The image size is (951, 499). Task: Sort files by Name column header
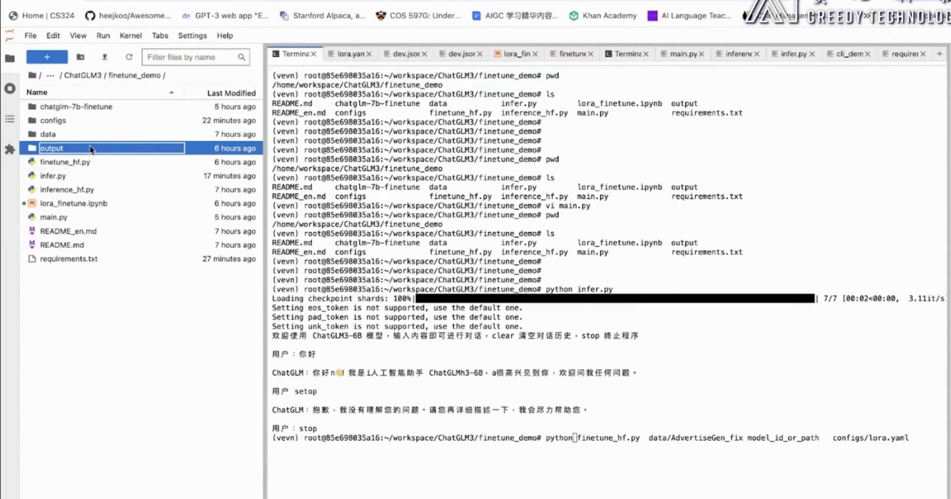[37, 92]
